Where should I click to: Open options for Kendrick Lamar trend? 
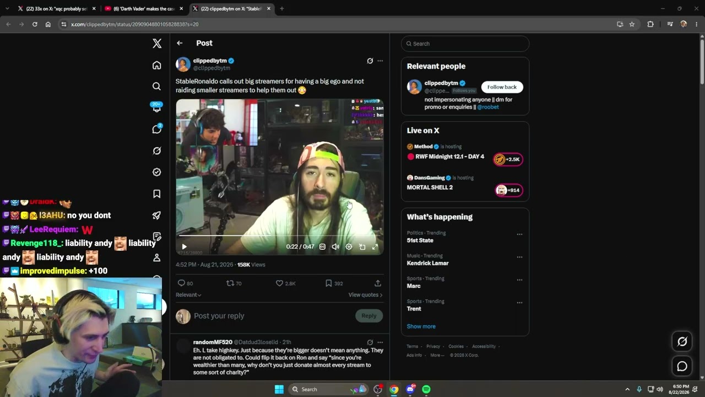click(519, 257)
